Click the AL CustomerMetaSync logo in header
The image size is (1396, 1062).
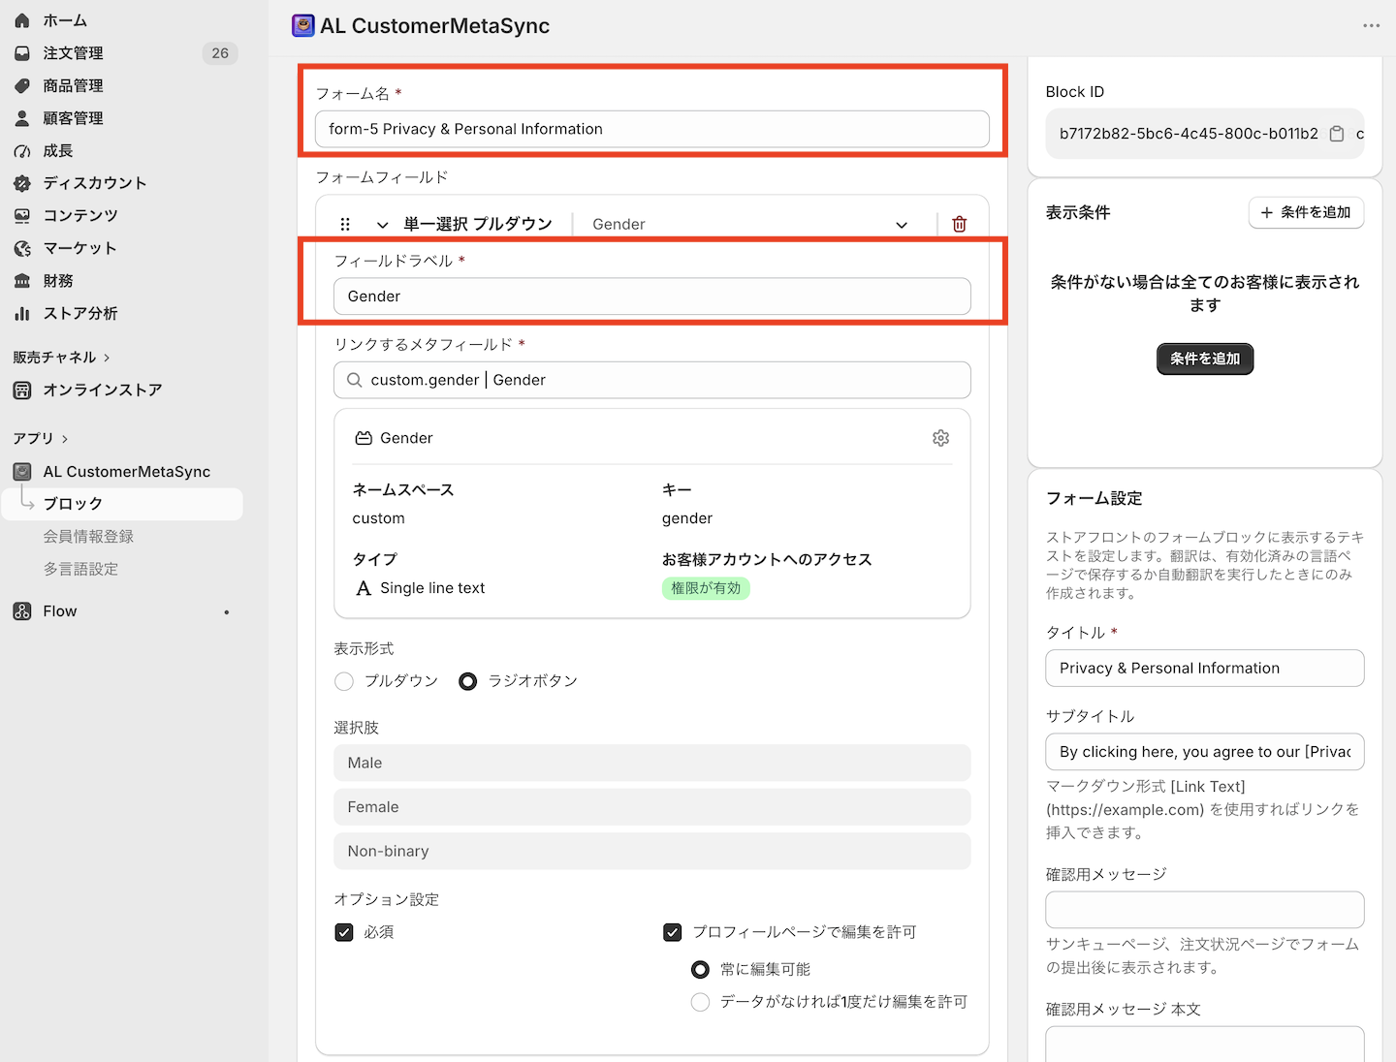tap(303, 26)
